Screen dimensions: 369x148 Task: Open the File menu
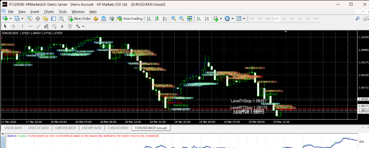pyautogui.click(x=11, y=12)
